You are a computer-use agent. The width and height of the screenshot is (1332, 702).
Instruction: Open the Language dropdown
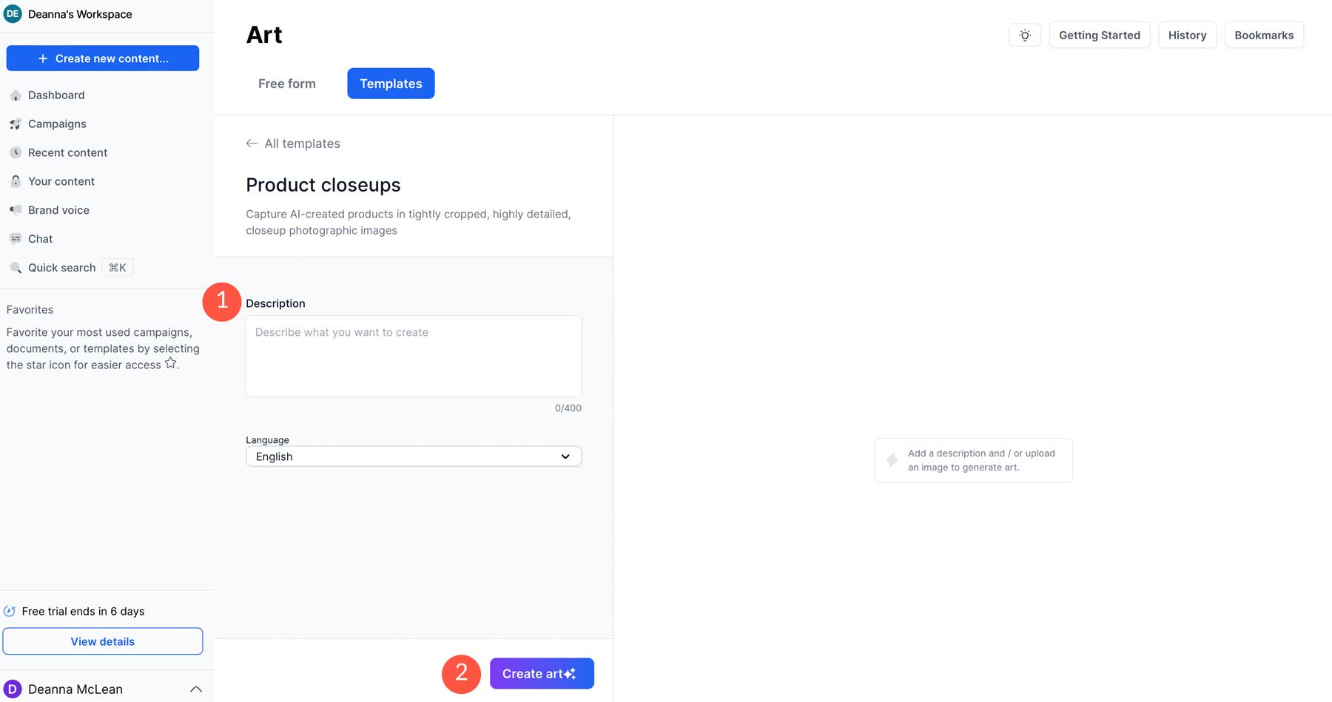click(413, 456)
